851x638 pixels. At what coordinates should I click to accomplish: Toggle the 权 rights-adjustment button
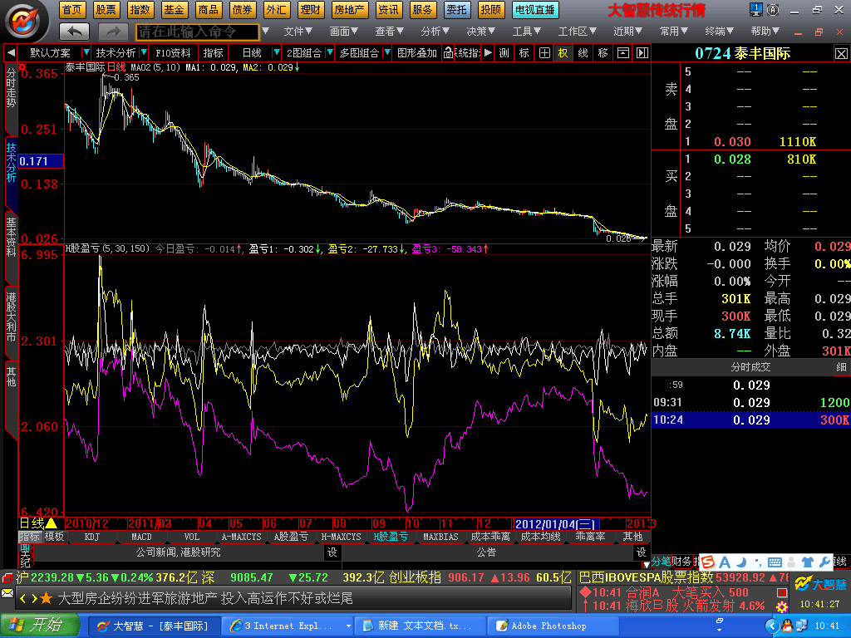pos(563,52)
